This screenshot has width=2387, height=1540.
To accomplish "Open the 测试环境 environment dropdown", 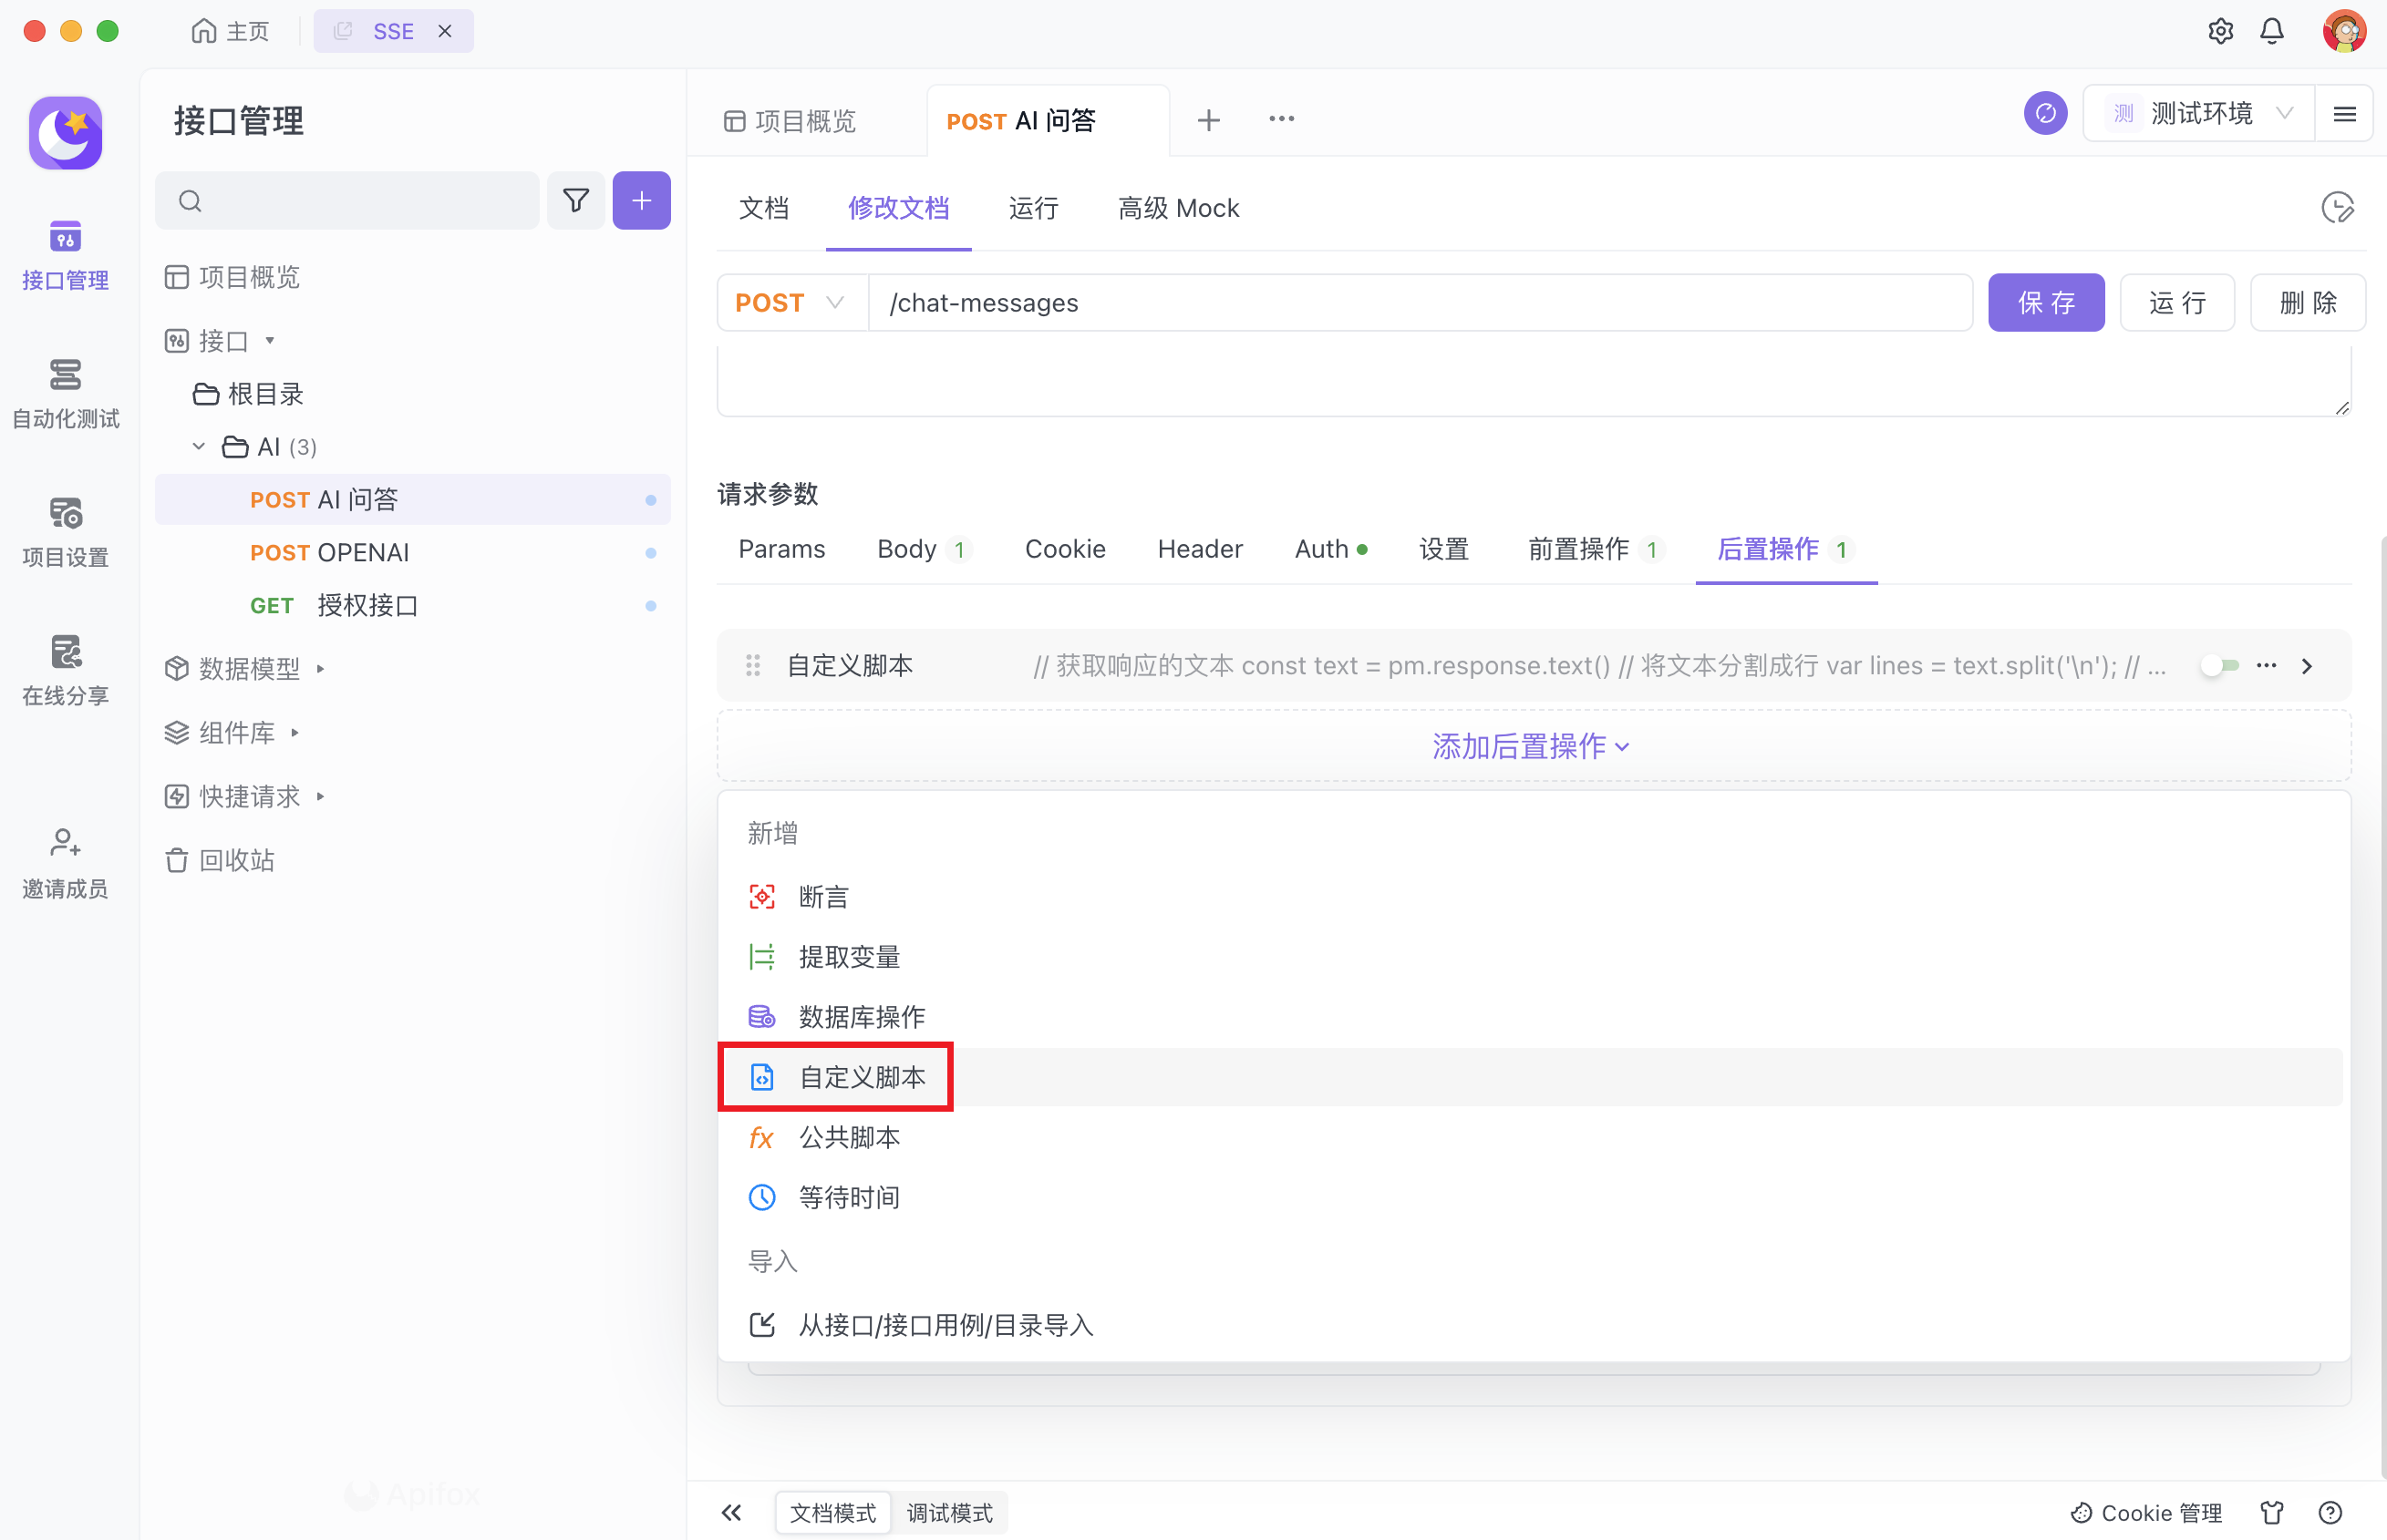I will [2199, 114].
